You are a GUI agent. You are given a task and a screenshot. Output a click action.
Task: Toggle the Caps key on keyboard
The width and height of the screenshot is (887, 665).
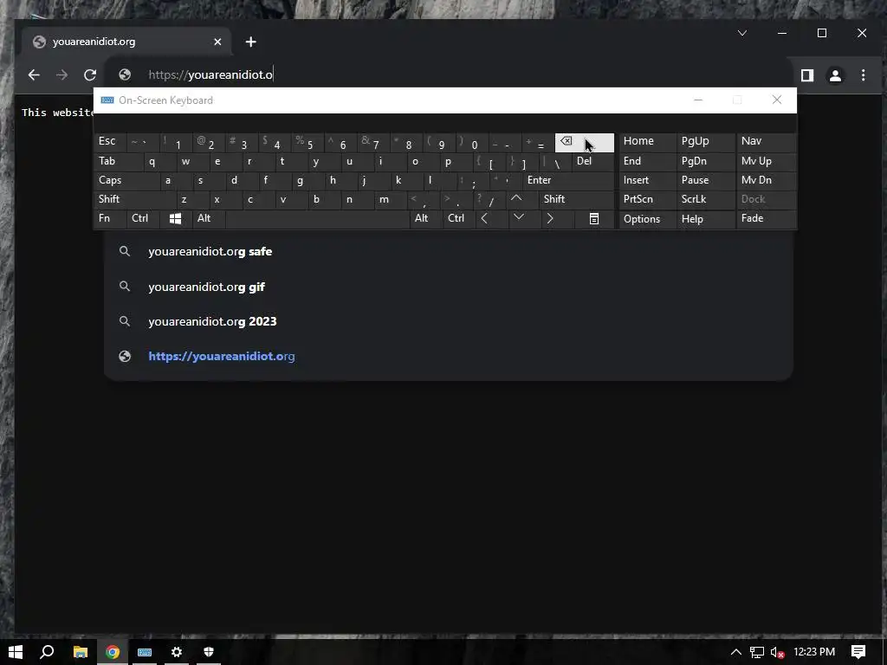[x=126, y=181]
